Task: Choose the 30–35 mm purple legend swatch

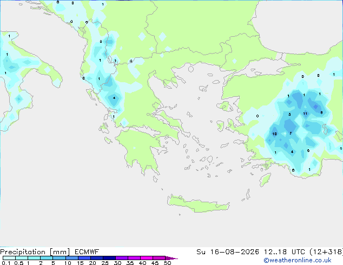Action: [x=122, y=258]
